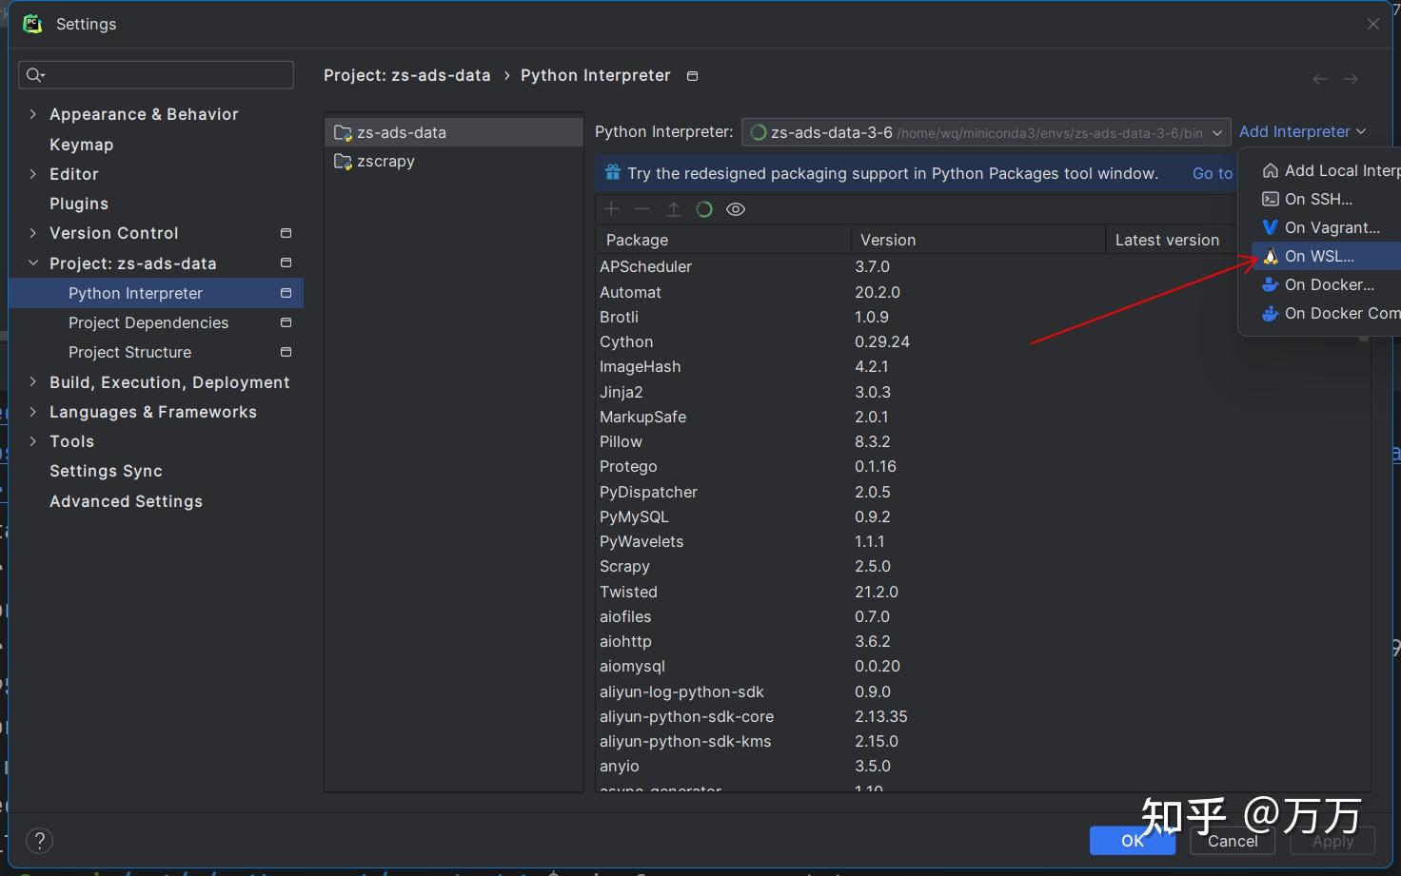Open the Plugins settings page
This screenshot has height=876, width=1401.
[x=79, y=204]
